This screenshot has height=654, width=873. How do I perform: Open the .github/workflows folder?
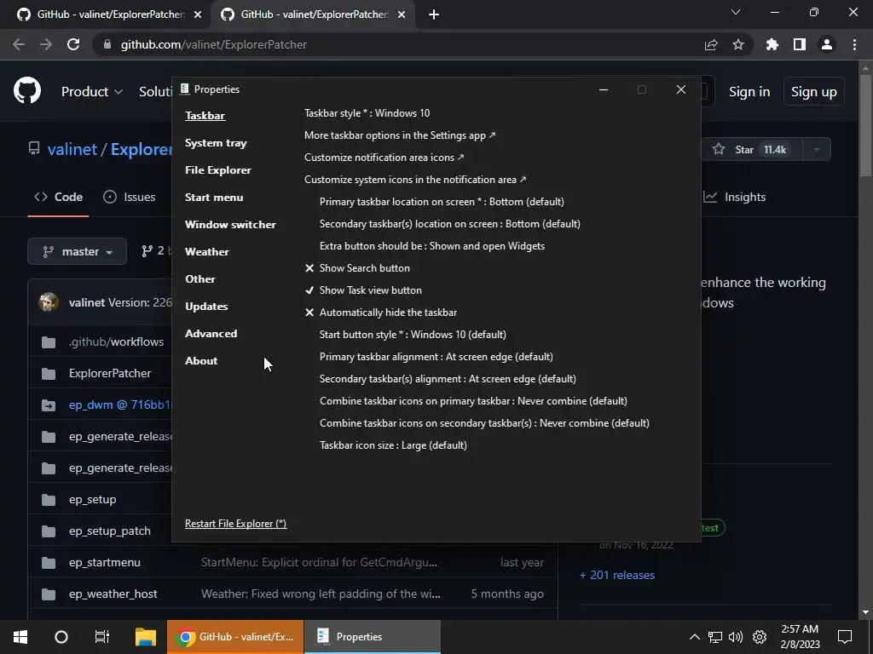(x=116, y=342)
